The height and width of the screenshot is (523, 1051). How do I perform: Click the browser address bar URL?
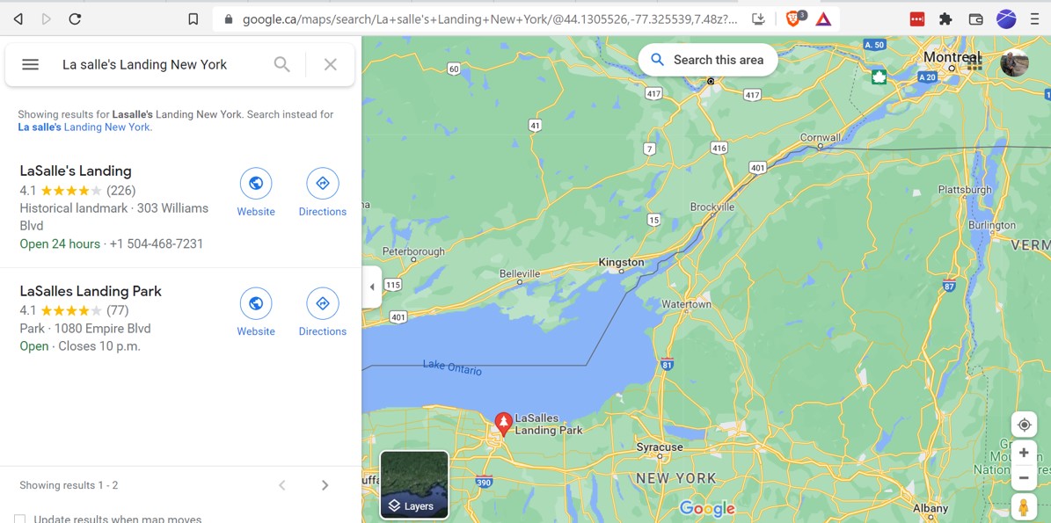click(489, 19)
